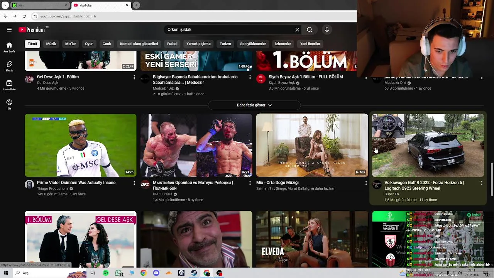Open Siyah Beyaz Aşk 1.Bölüm title link
Image resolution: width=494 pixels, height=278 pixels.
click(x=306, y=77)
